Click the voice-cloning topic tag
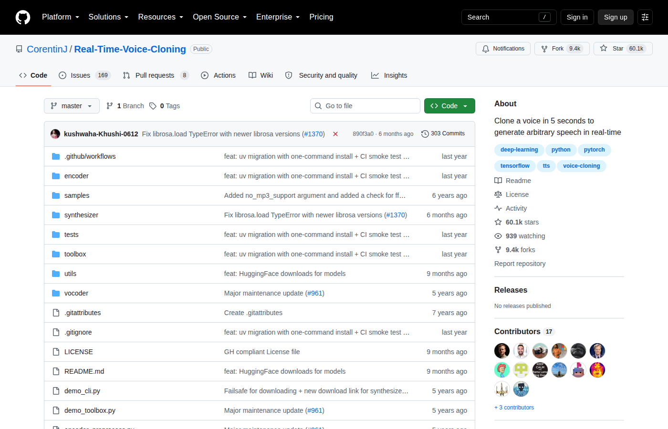The width and height of the screenshot is (668, 429). tap(581, 166)
